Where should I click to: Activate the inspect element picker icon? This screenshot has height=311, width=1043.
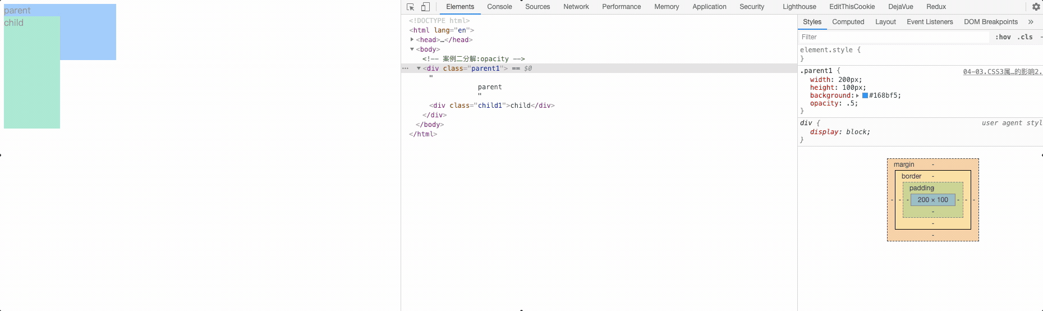tap(410, 7)
